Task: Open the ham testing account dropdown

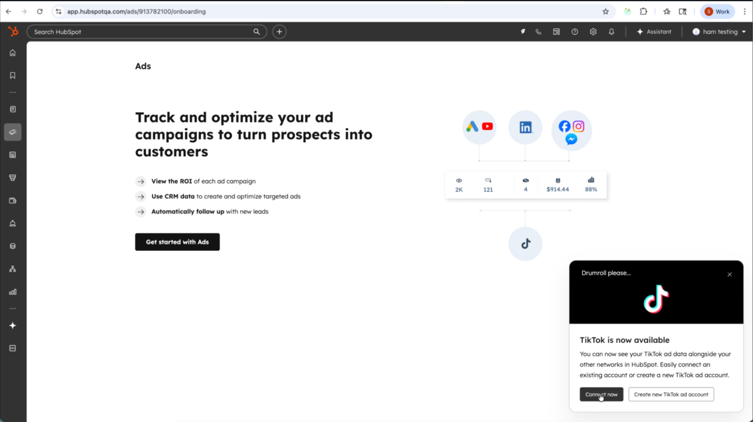Action: click(x=719, y=32)
